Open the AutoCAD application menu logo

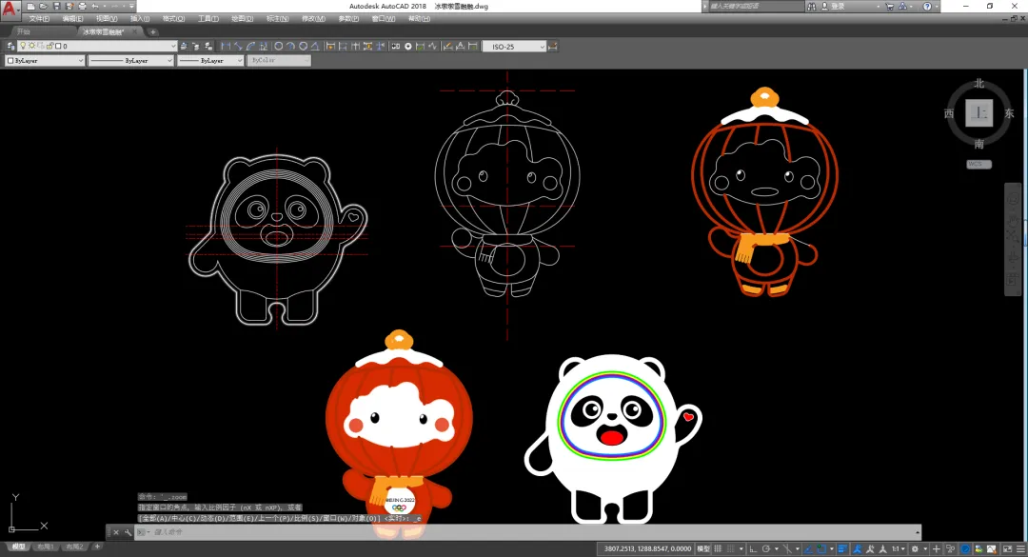click(x=10, y=8)
